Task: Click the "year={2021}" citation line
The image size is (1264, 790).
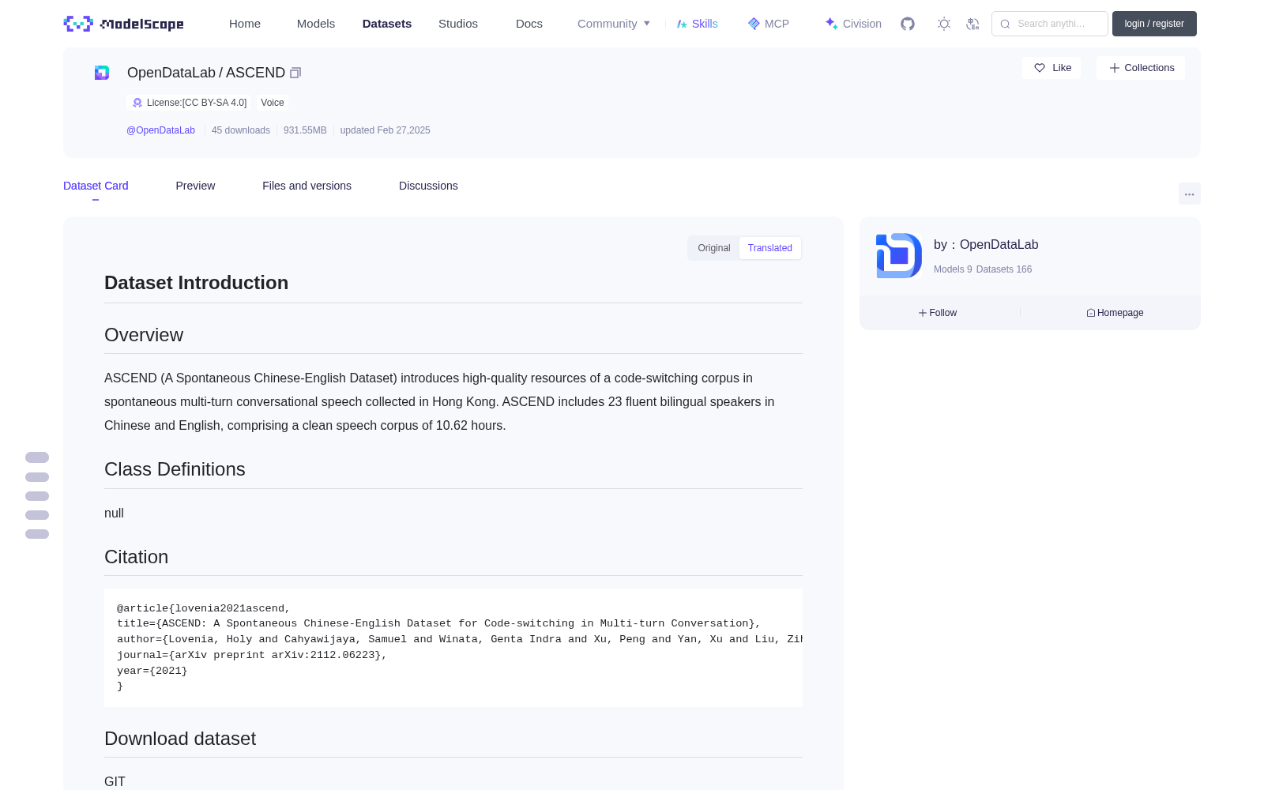Action: tap(152, 671)
